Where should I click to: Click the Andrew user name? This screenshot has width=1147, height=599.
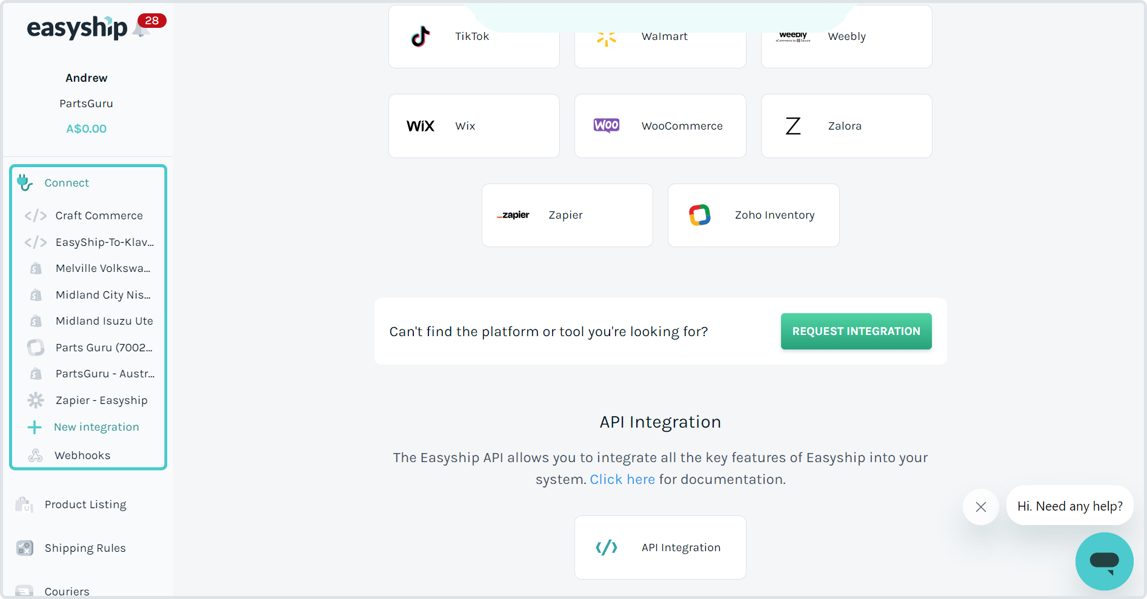pyautogui.click(x=87, y=78)
